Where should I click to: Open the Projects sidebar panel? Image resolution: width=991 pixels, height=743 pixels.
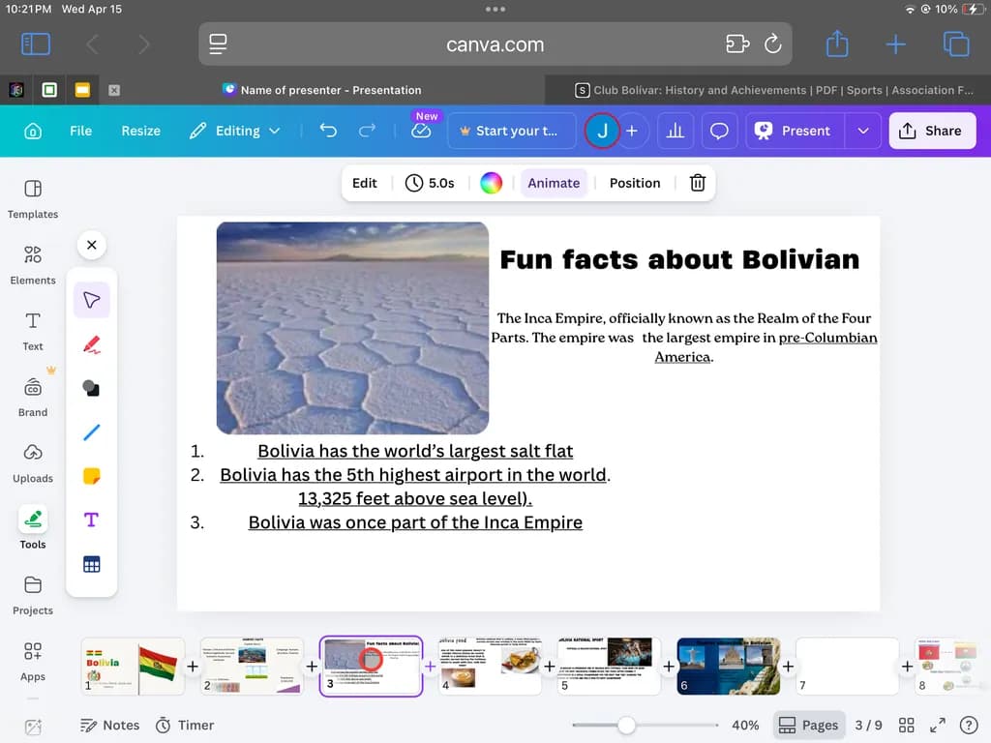(33, 595)
